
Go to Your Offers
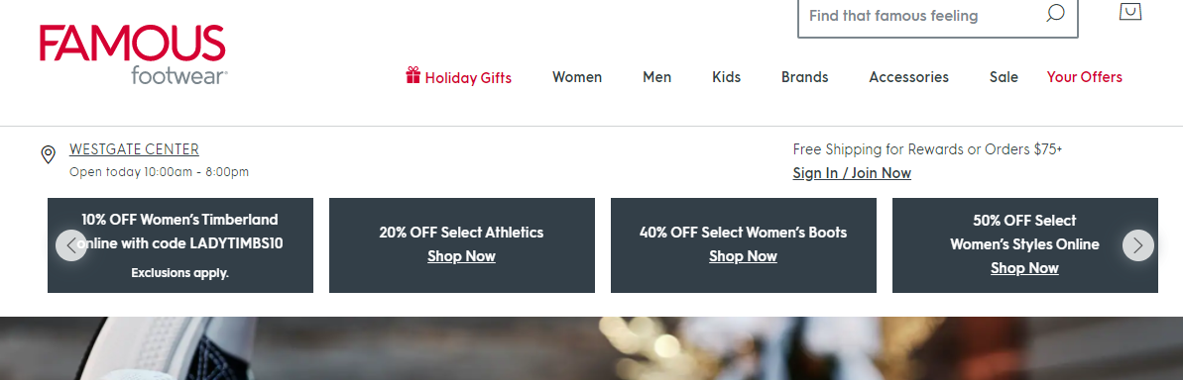[x=1085, y=77]
